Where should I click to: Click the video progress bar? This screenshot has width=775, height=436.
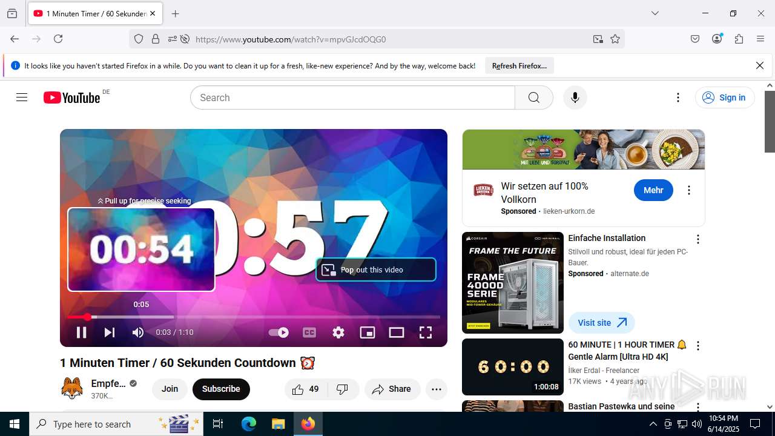(254, 317)
